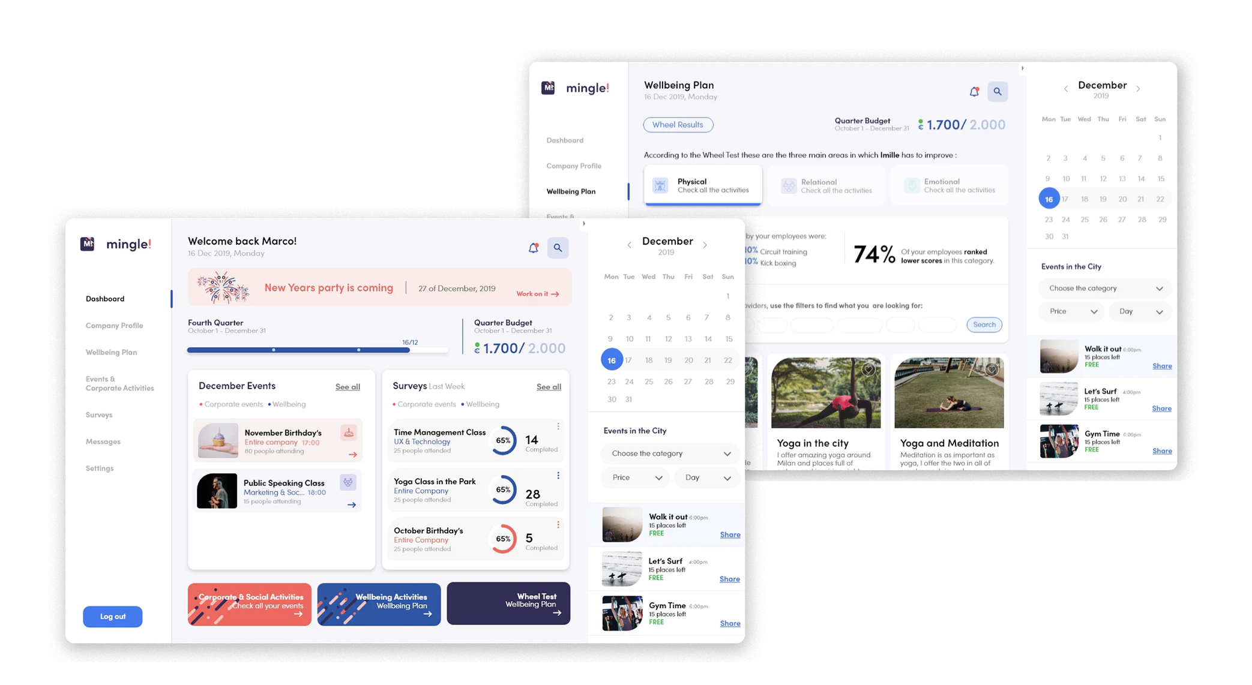Select day 25 on Dashboard calendar
Screen dimensions: 1252x685
pos(649,381)
